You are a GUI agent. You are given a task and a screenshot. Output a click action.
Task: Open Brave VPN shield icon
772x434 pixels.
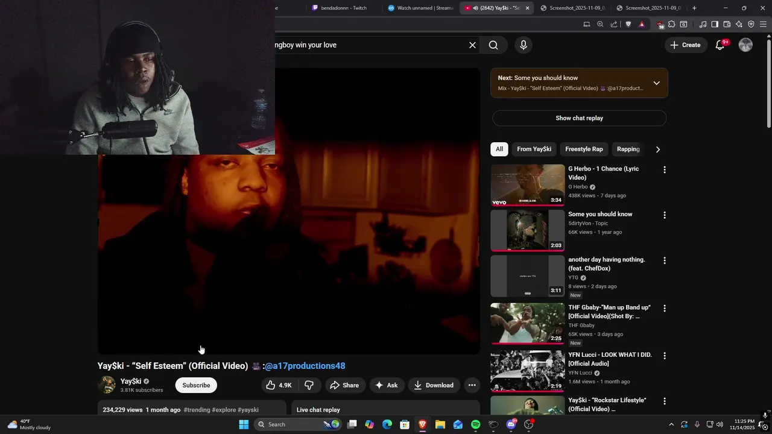pos(751,24)
